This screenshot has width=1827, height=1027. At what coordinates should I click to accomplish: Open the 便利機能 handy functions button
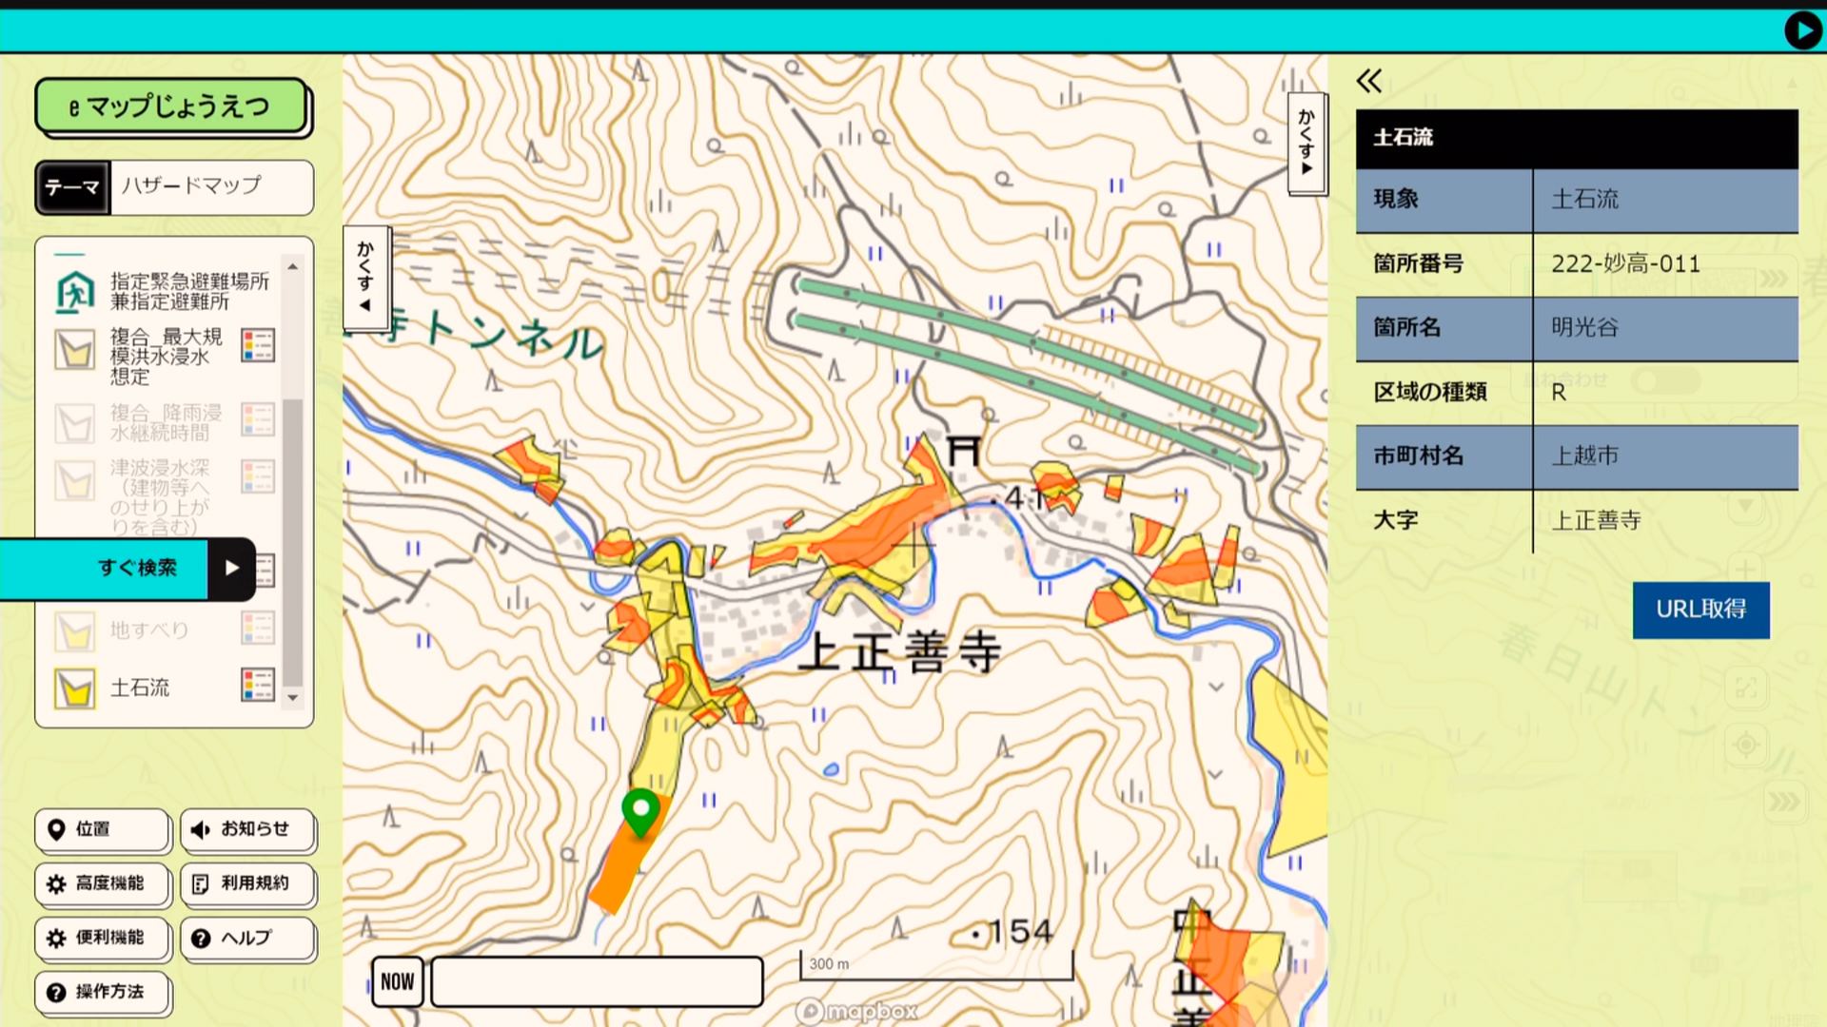coord(103,938)
